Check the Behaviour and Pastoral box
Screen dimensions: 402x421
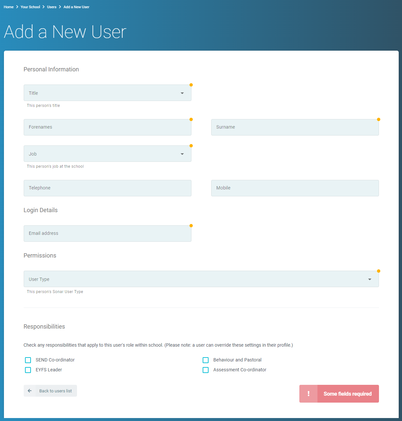[206, 360]
